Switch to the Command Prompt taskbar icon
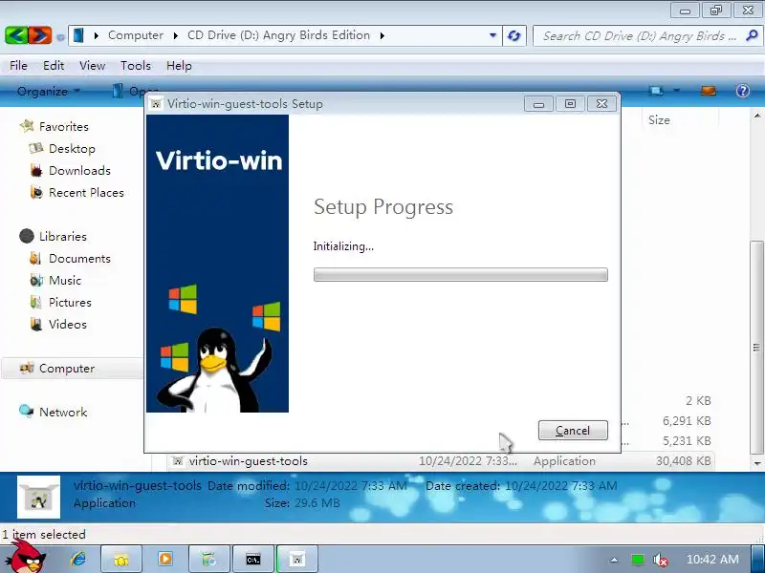 click(253, 560)
